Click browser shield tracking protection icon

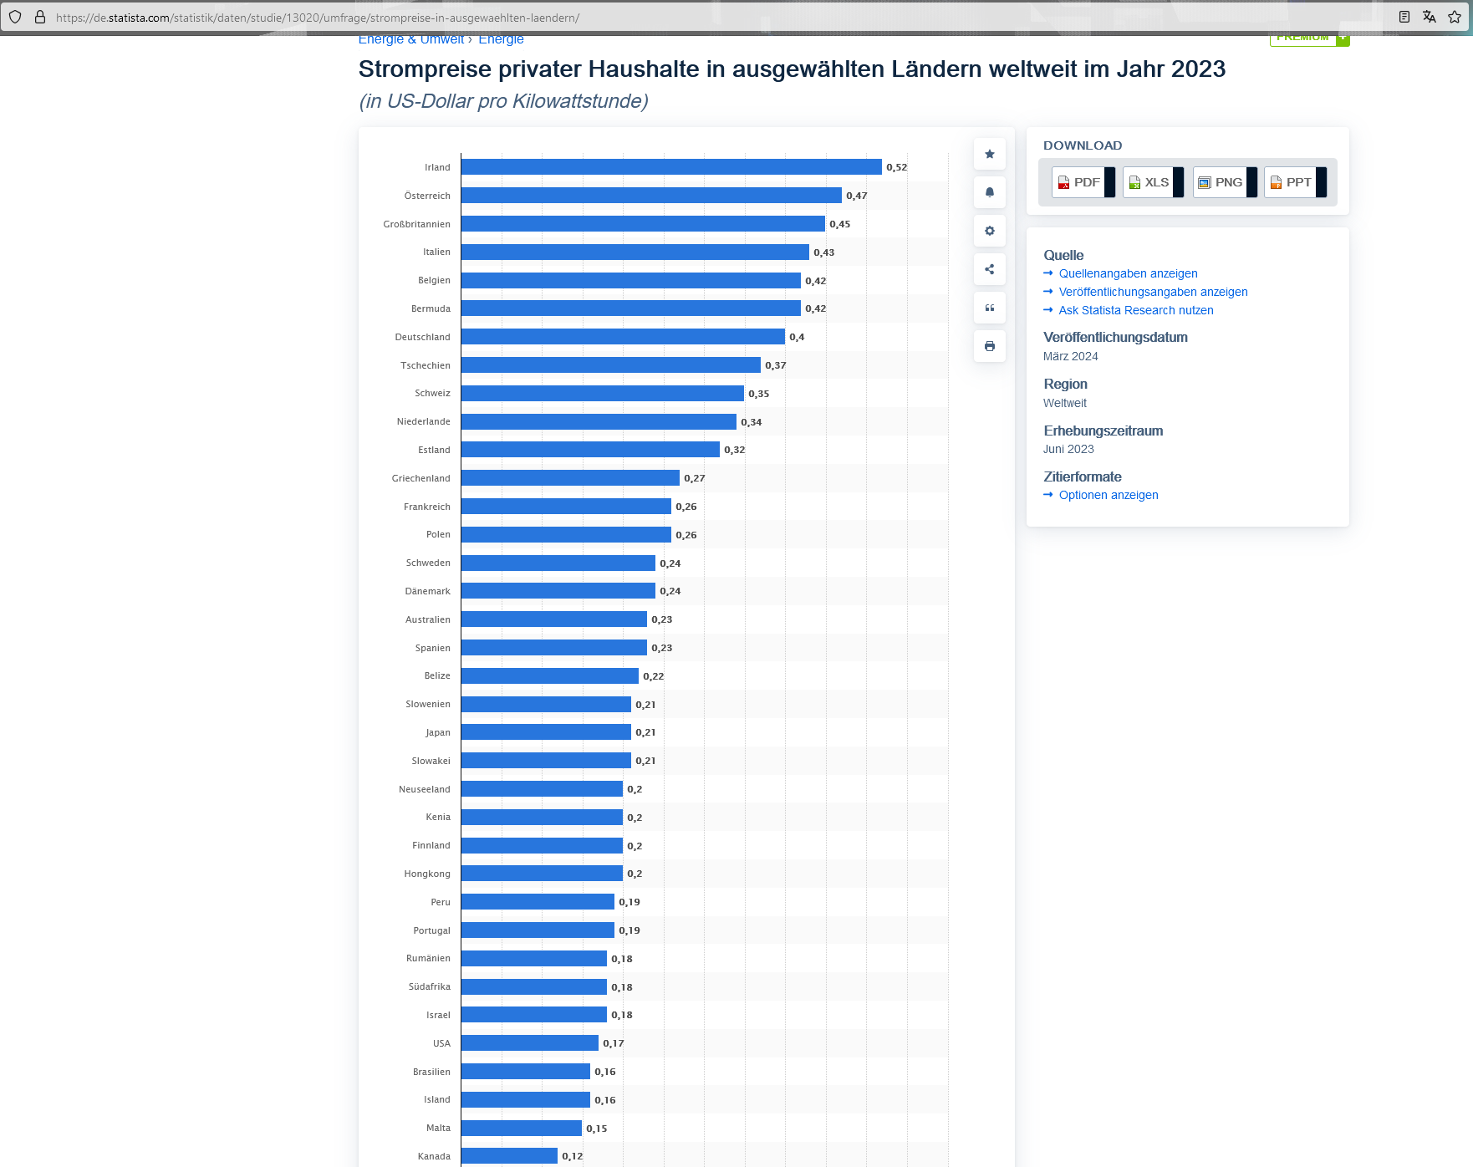[15, 17]
